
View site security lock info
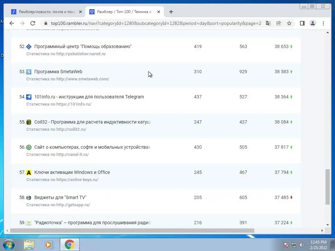(x=46, y=23)
